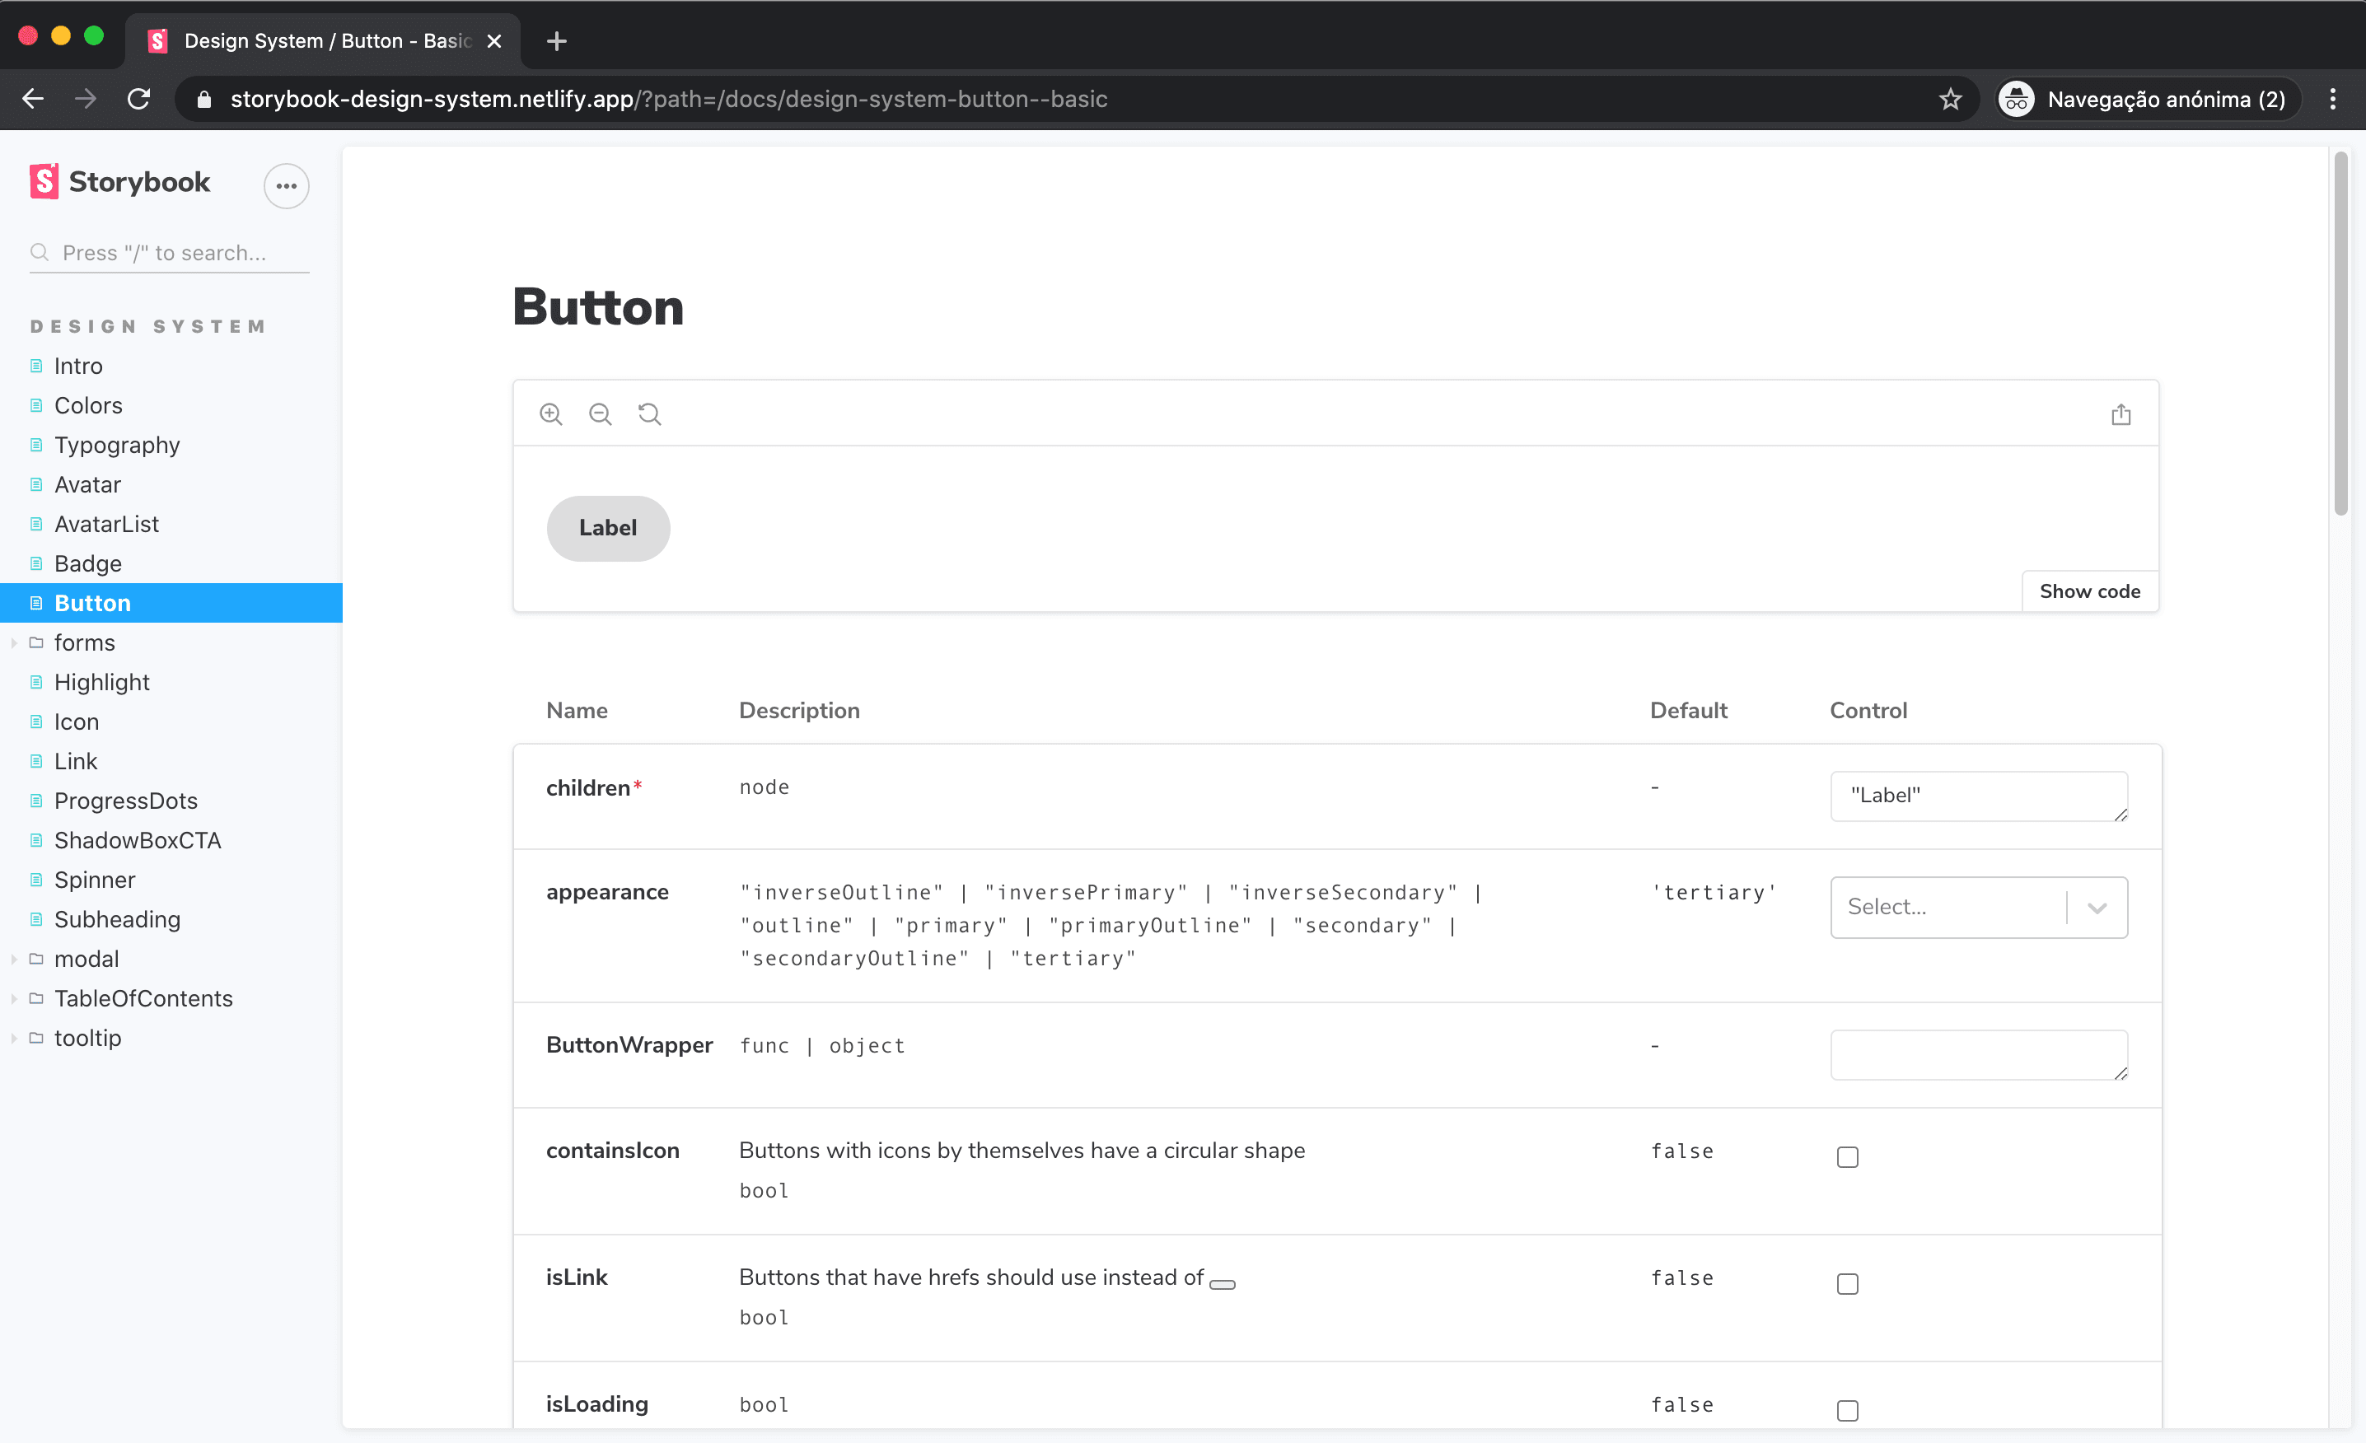Click the Description column header

(799, 711)
